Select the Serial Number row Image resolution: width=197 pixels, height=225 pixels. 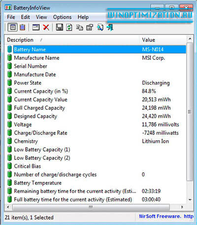click(x=97, y=66)
